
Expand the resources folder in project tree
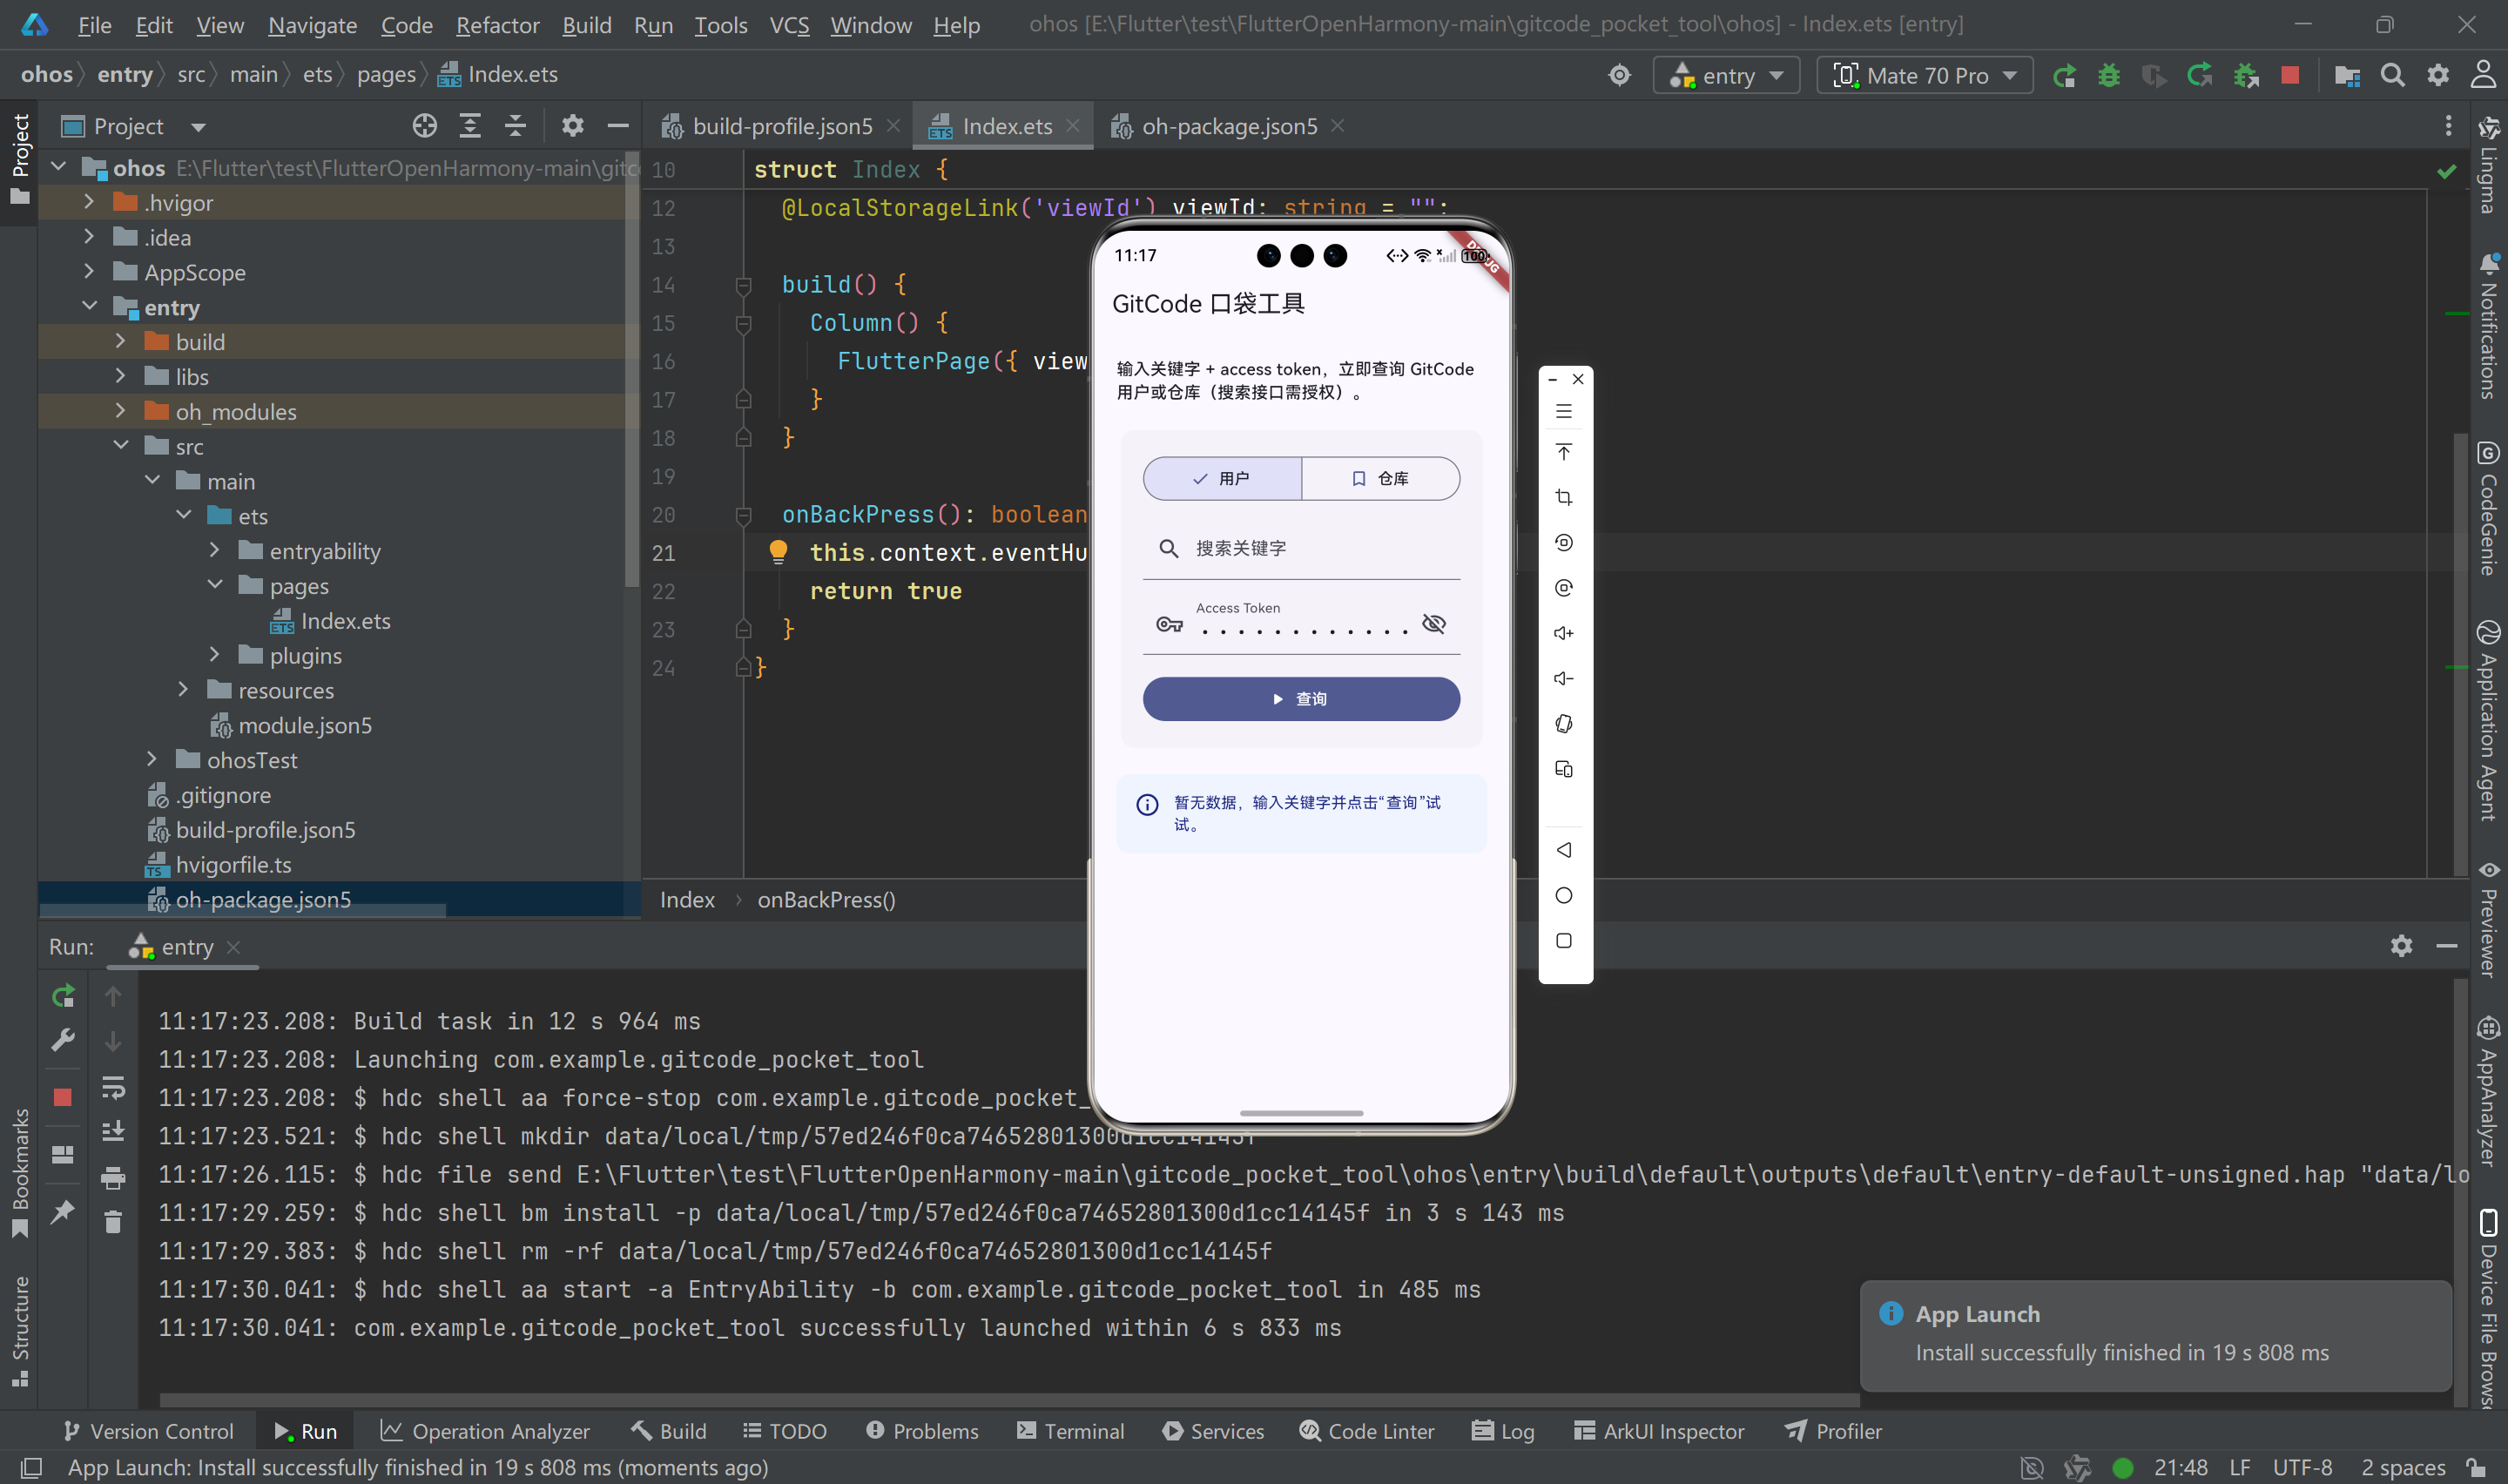click(183, 690)
